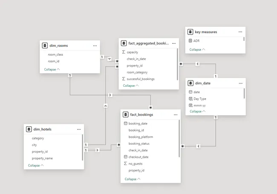Select the successful_bookings field
277x194 pixels.
pyautogui.click(x=141, y=79)
